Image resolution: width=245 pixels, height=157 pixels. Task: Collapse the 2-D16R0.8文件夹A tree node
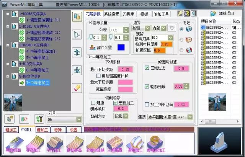pos(8,26)
